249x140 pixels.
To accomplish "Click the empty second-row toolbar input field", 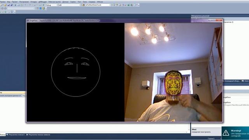I will [x=21, y=8].
